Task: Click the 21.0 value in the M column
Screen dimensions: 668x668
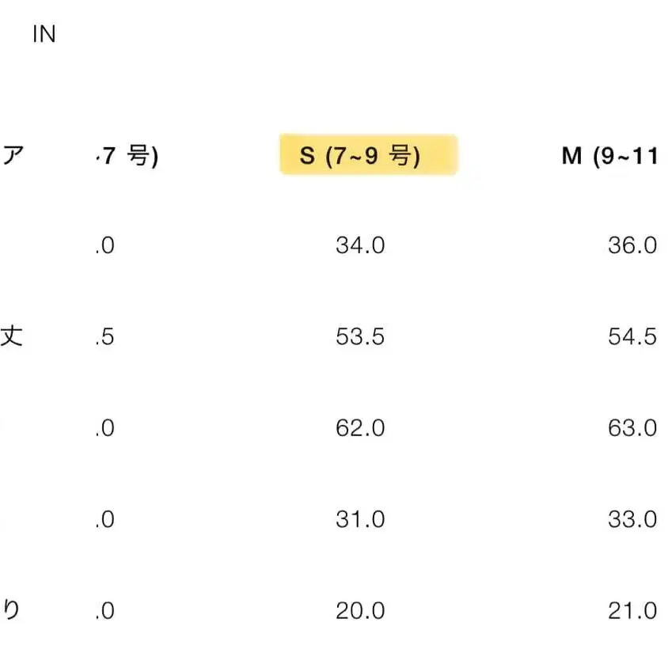Action: tap(632, 611)
